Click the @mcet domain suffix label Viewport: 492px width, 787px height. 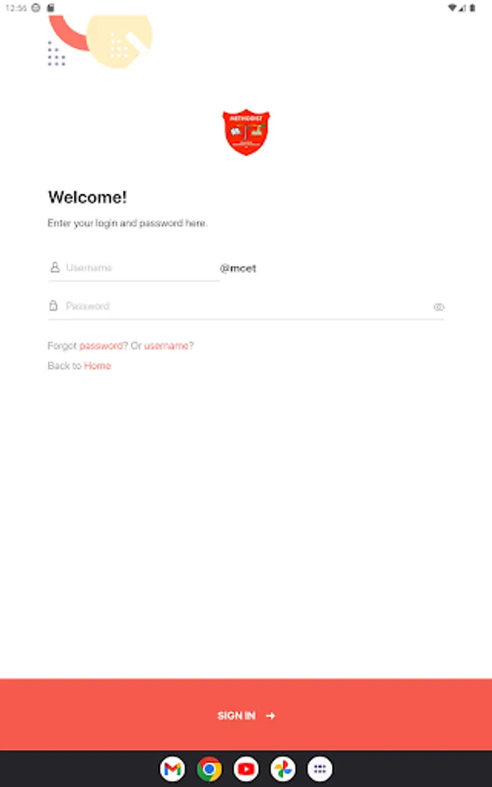239,268
